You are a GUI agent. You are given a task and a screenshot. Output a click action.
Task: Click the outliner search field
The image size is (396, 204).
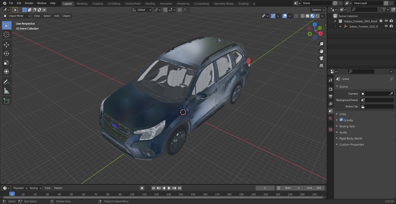[364, 10]
